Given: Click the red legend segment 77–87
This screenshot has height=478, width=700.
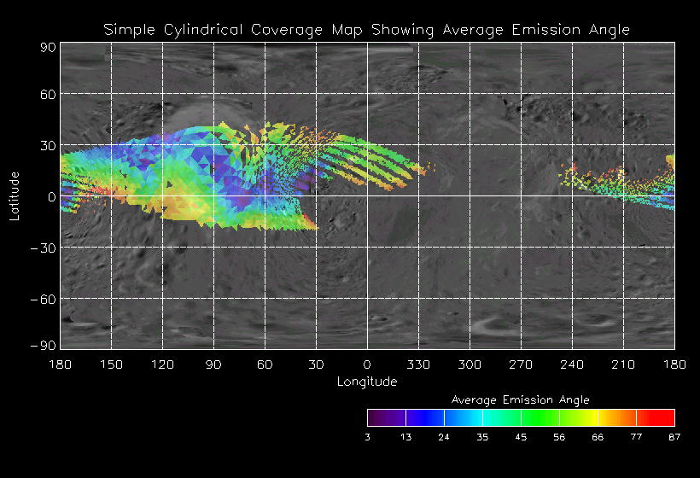Looking at the screenshot, I should (656, 417).
